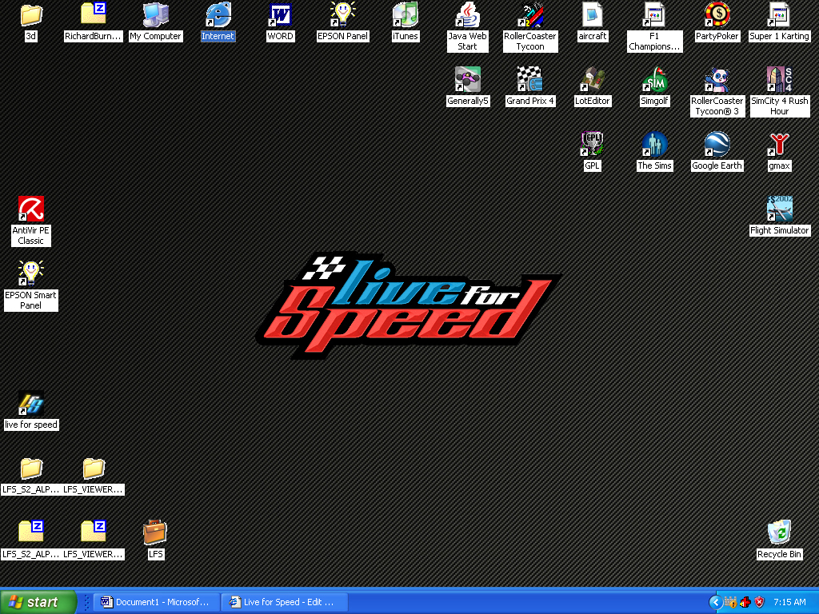Click the LFS briefcase icon

tap(156, 533)
